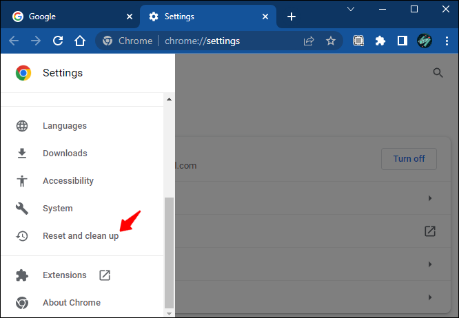This screenshot has width=459, height=318.
Task: Click the search settings magnifier icon
Action: coord(438,72)
